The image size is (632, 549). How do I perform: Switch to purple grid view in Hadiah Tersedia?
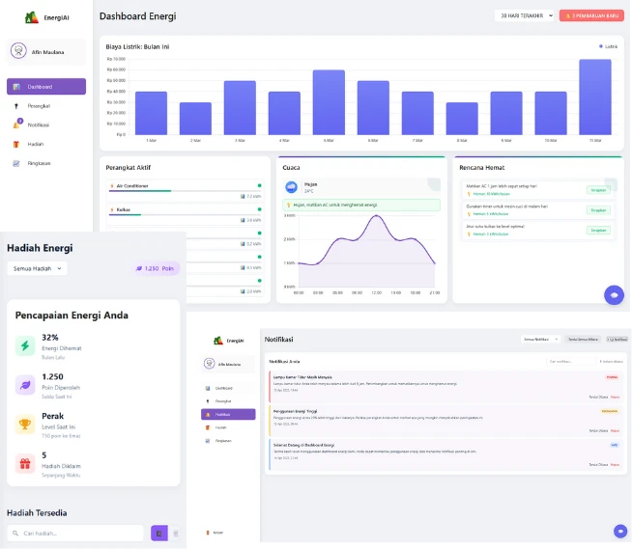[x=158, y=533]
